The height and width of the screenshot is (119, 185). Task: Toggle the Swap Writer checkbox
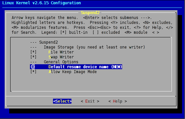coord(33,57)
